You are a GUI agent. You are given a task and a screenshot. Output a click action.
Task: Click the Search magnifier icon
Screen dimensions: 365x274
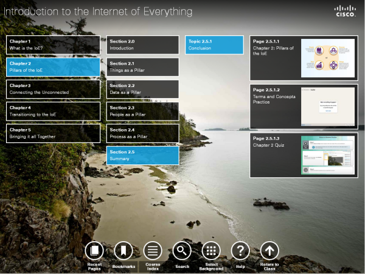click(182, 250)
